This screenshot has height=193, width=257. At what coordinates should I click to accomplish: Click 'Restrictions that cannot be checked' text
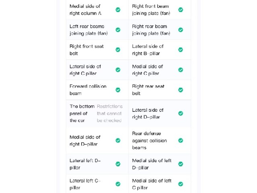(110, 113)
